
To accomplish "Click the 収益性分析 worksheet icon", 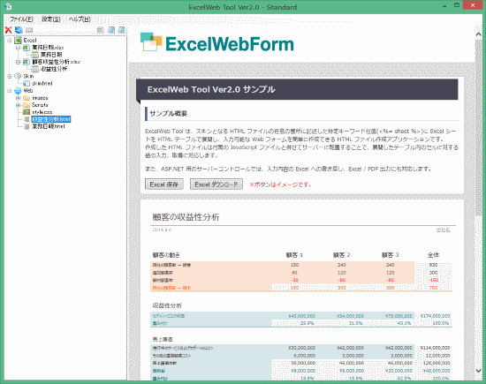I will pyautogui.click(x=35, y=69).
